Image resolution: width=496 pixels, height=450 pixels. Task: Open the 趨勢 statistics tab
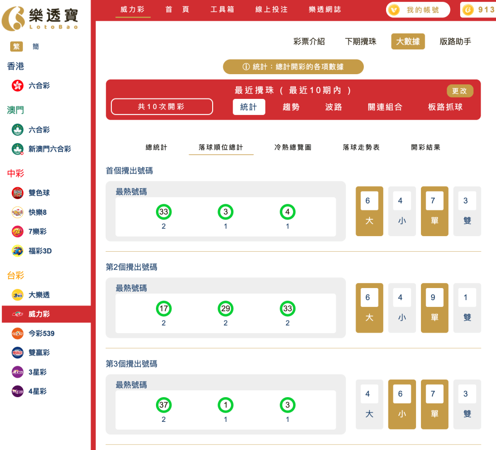pyautogui.click(x=292, y=107)
